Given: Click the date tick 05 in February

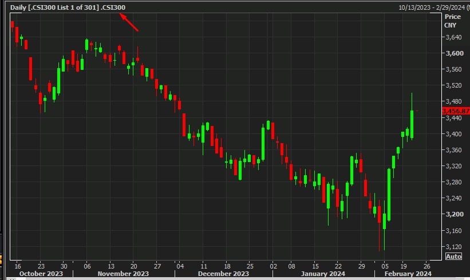Looking at the screenshot, I should [x=385, y=266].
